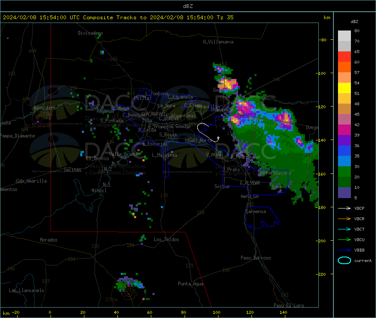Click the Valle_Grande label
Screen dimensions: 376x318
click(124, 154)
